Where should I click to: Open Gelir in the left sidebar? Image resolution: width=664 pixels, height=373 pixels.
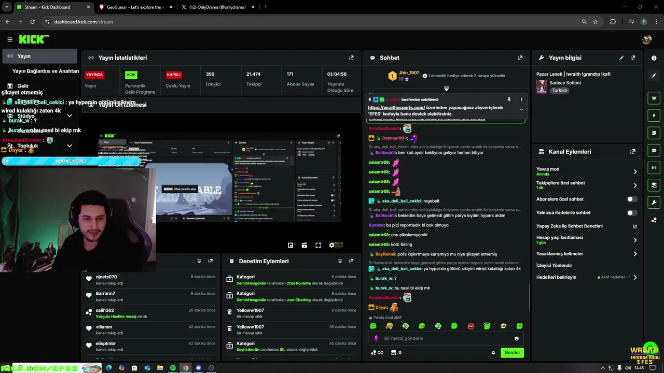point(23,86)
